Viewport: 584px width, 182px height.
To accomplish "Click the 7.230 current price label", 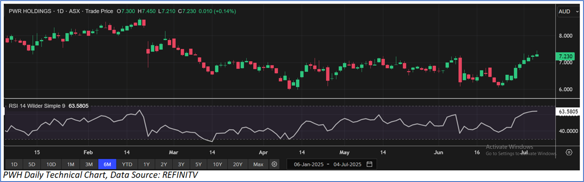I will (565, 56).
